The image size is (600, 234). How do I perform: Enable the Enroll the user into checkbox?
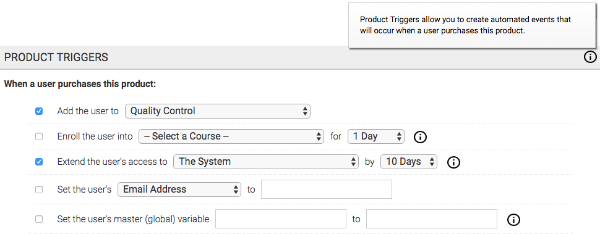coord(38,136)
